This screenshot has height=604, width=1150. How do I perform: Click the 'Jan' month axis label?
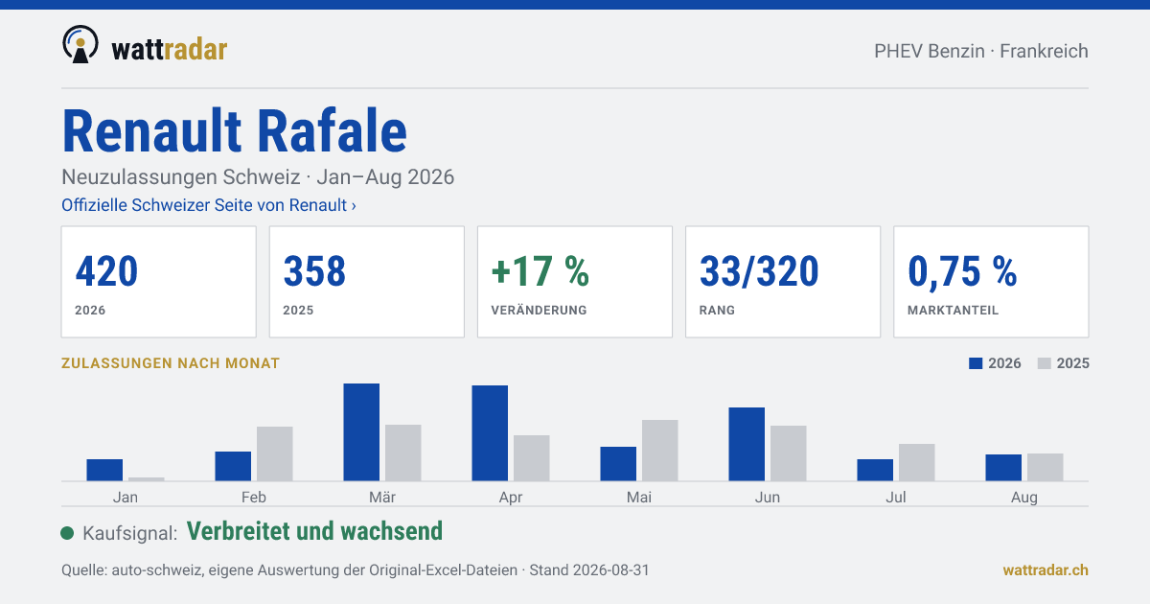(126, 498)
